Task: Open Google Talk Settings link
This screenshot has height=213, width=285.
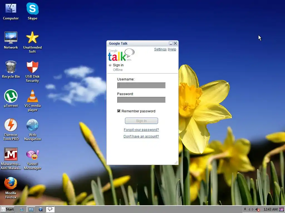Action: point(160,49)
